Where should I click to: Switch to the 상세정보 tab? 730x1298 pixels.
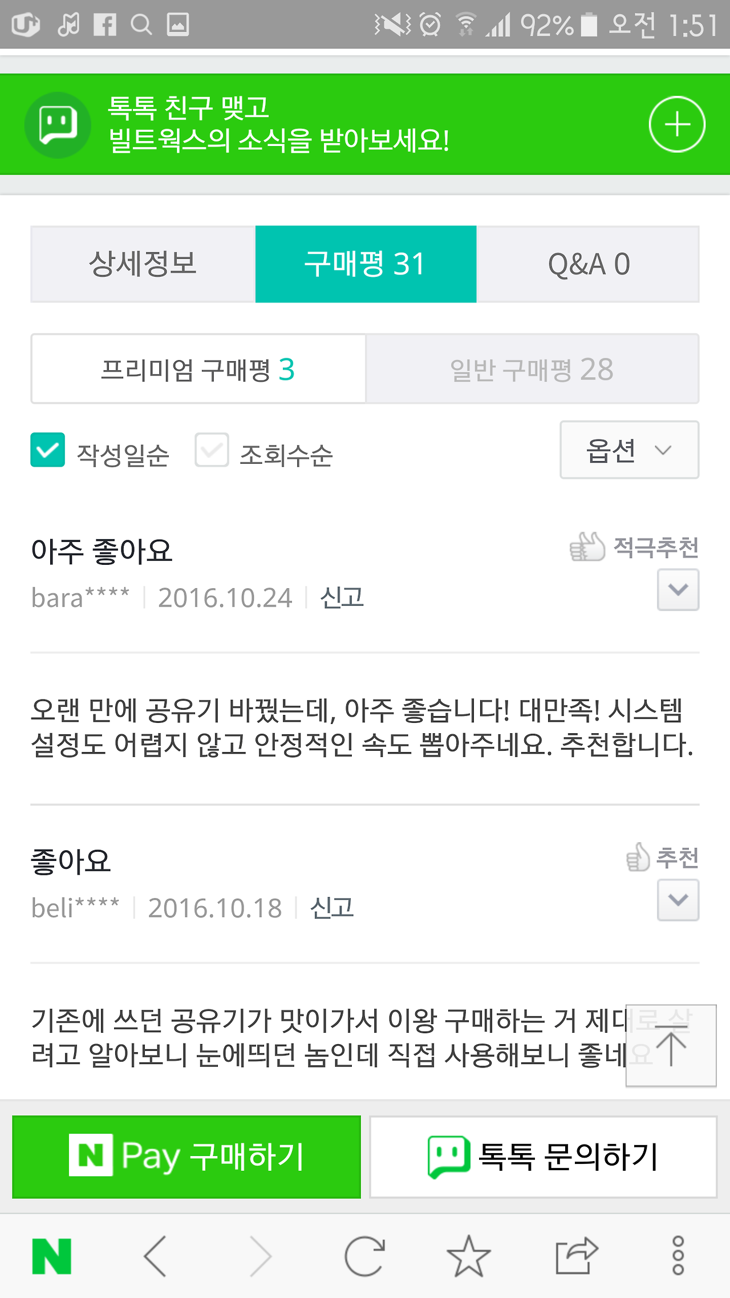143,264
